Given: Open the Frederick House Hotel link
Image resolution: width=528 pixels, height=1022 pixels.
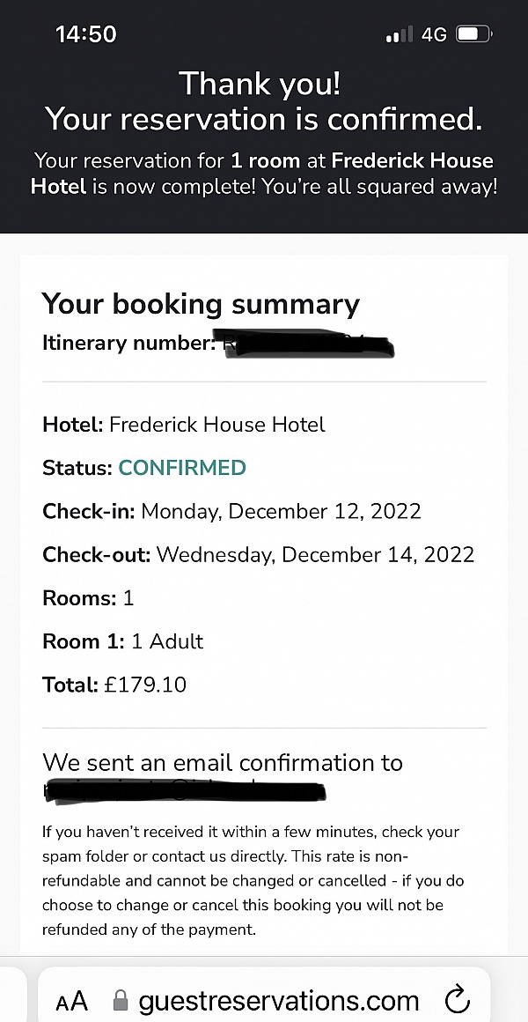Looking at the screenshot, I should (216, 425).
